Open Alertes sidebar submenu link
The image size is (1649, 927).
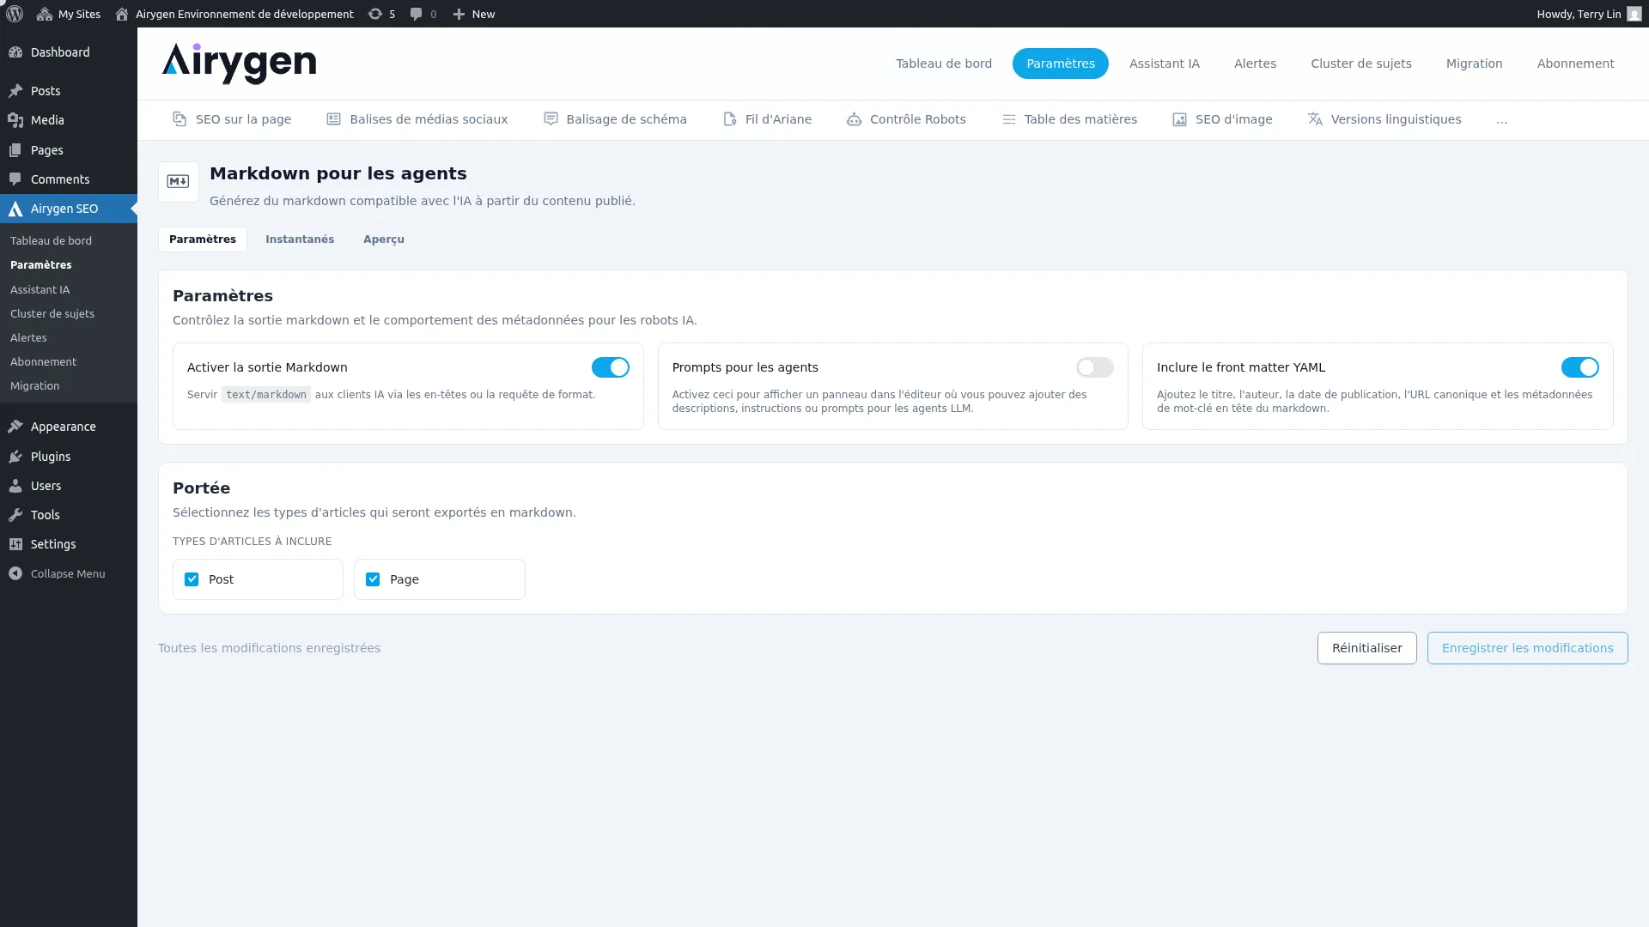click(28, 338)
